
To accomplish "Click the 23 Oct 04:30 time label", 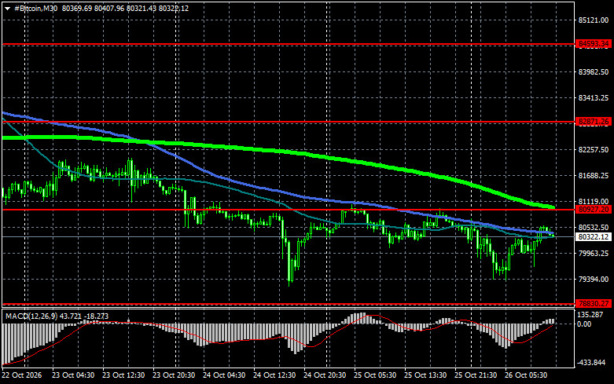I will [x=73, y=375].
